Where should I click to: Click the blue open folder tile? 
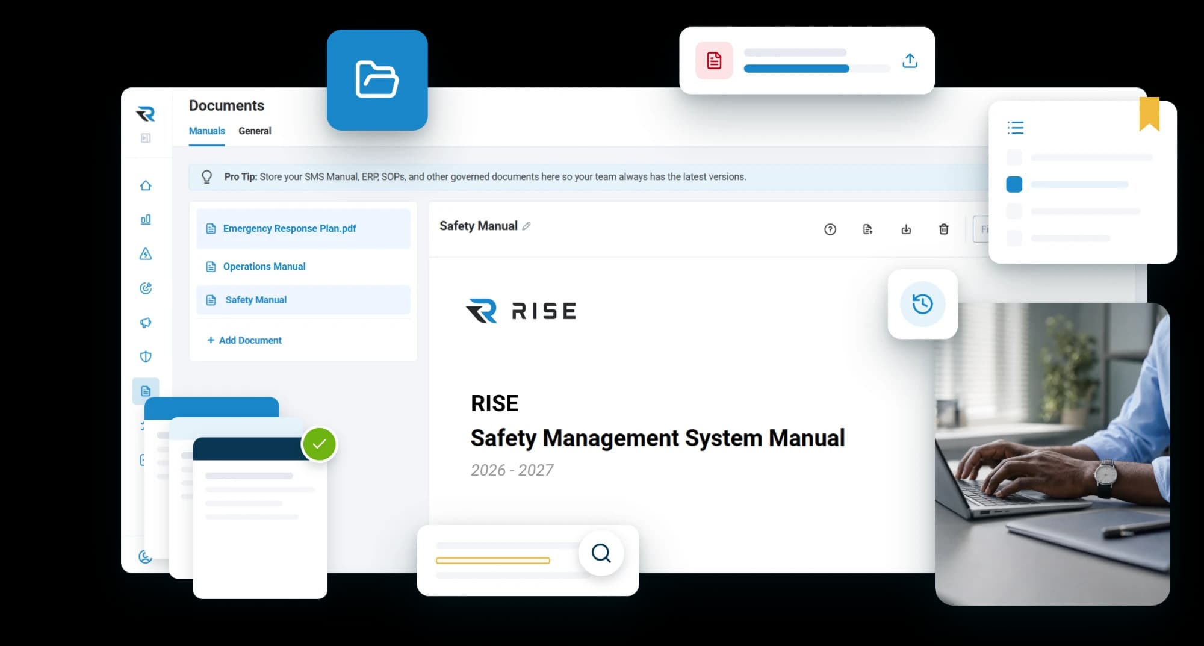pyautogui.click(x=377, y=80)
